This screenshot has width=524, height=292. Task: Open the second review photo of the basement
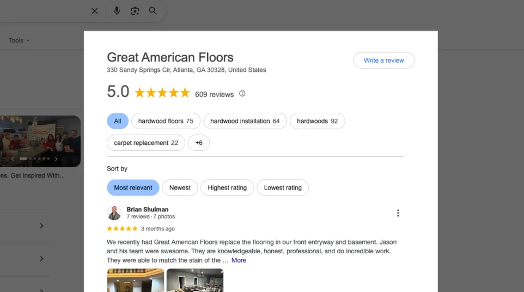click(195, 280)
